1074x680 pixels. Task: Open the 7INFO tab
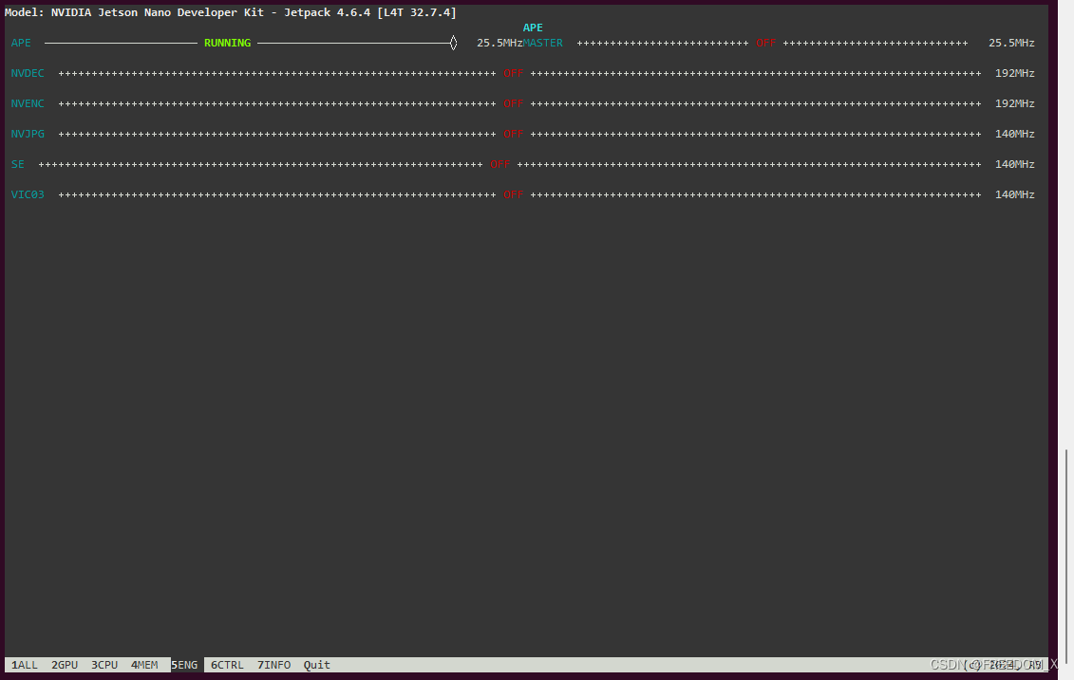pos(274,665)
